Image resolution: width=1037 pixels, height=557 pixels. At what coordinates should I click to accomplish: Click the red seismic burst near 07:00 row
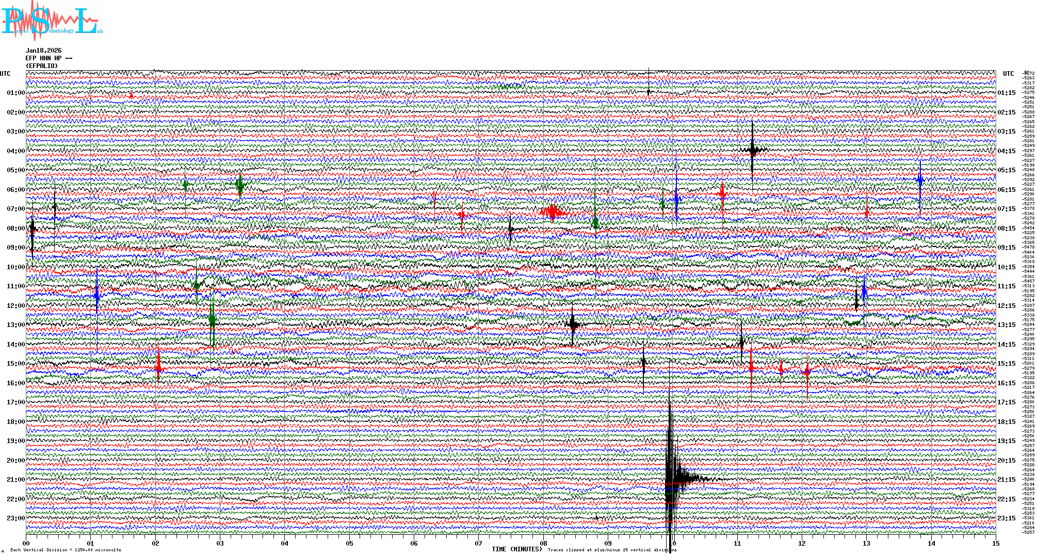[553, 211]
